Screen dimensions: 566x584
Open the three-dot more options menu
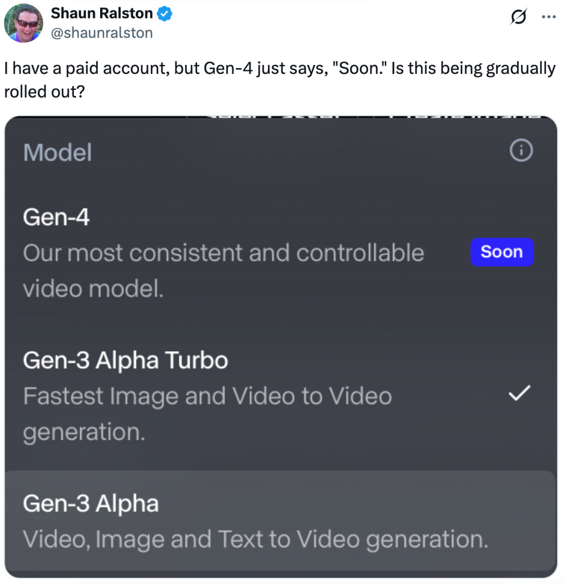[548, 17]
